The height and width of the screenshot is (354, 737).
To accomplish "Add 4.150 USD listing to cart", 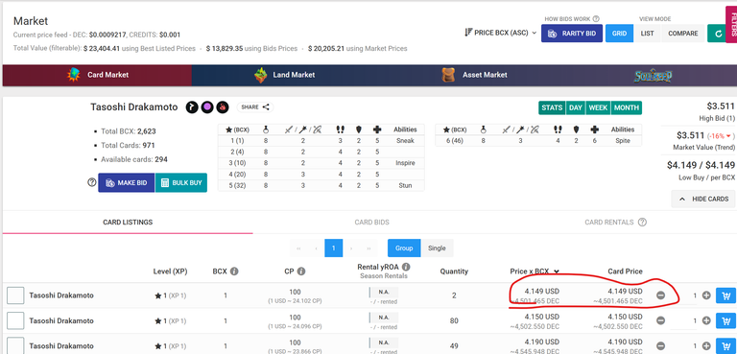I will [x=726, y=320].
